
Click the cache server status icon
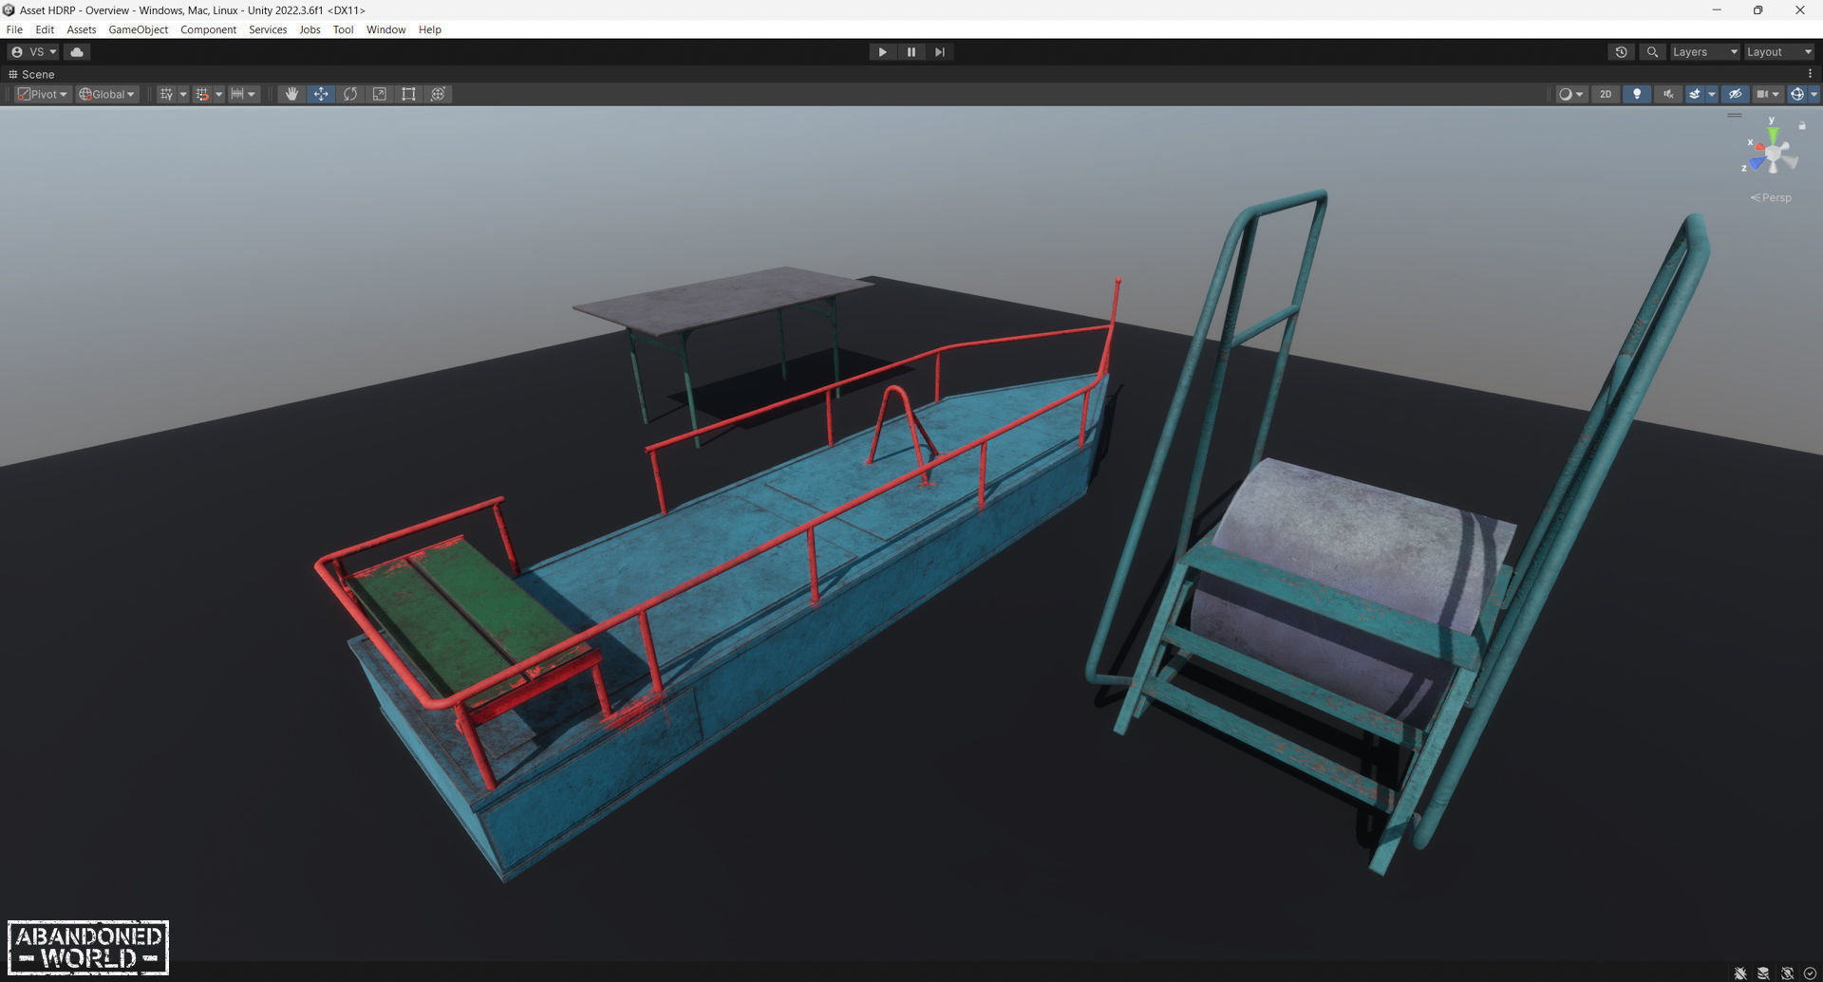1763,973
